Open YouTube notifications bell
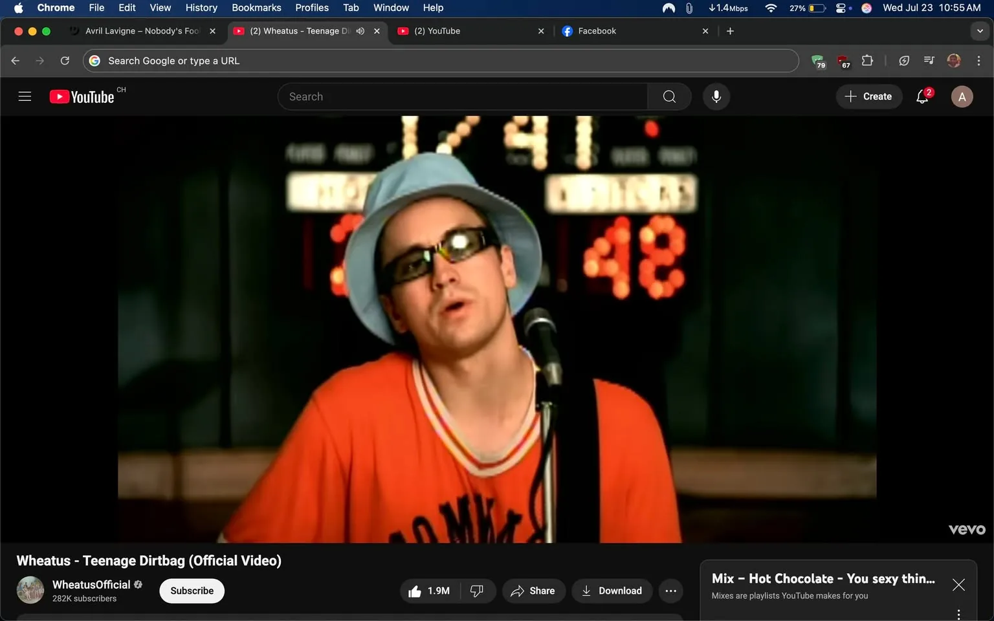This screenshot has height=621, width=994. (922, 96)
